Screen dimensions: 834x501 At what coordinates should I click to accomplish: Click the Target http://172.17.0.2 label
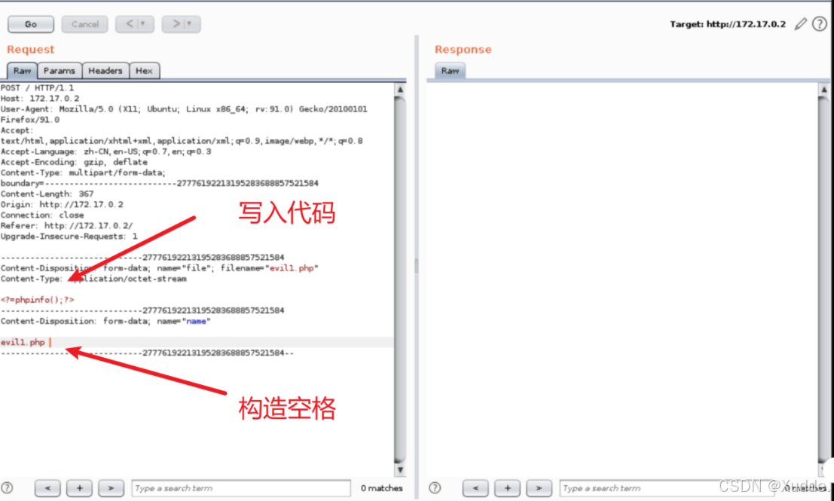[728, 24]
